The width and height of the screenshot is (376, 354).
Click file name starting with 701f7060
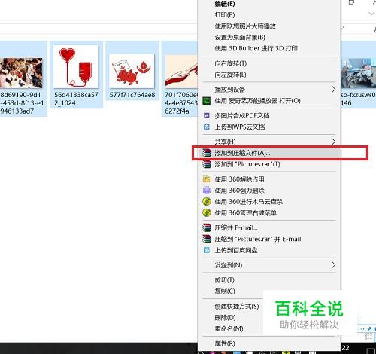[181, 103]
